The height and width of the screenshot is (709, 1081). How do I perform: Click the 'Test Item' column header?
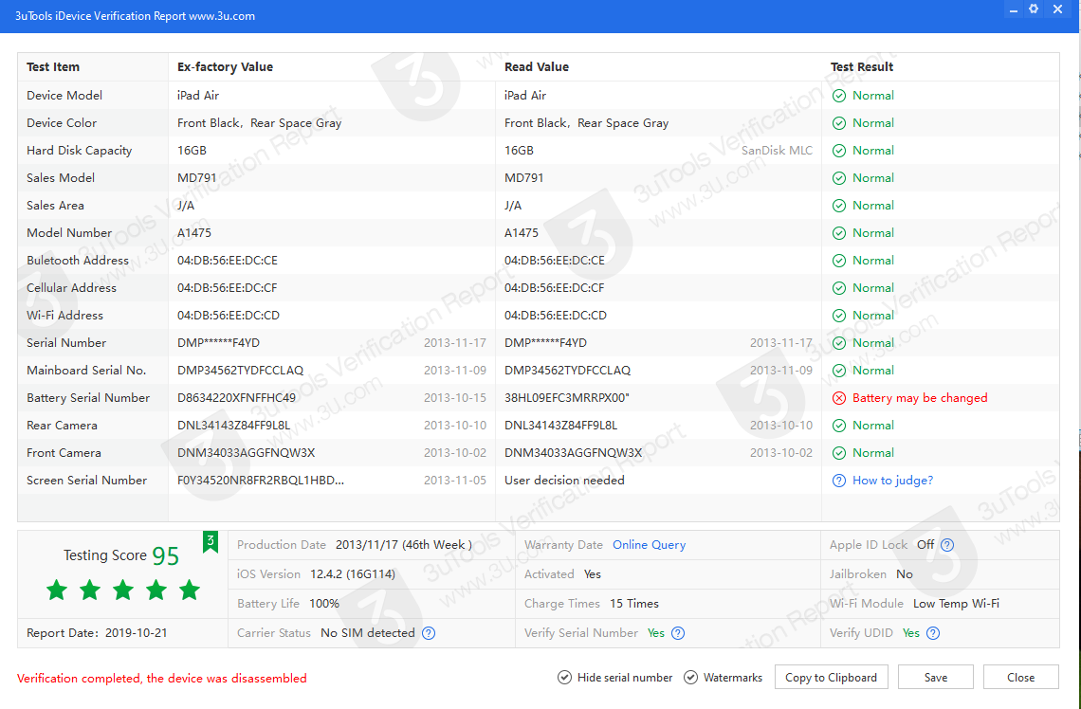(53, 67)
